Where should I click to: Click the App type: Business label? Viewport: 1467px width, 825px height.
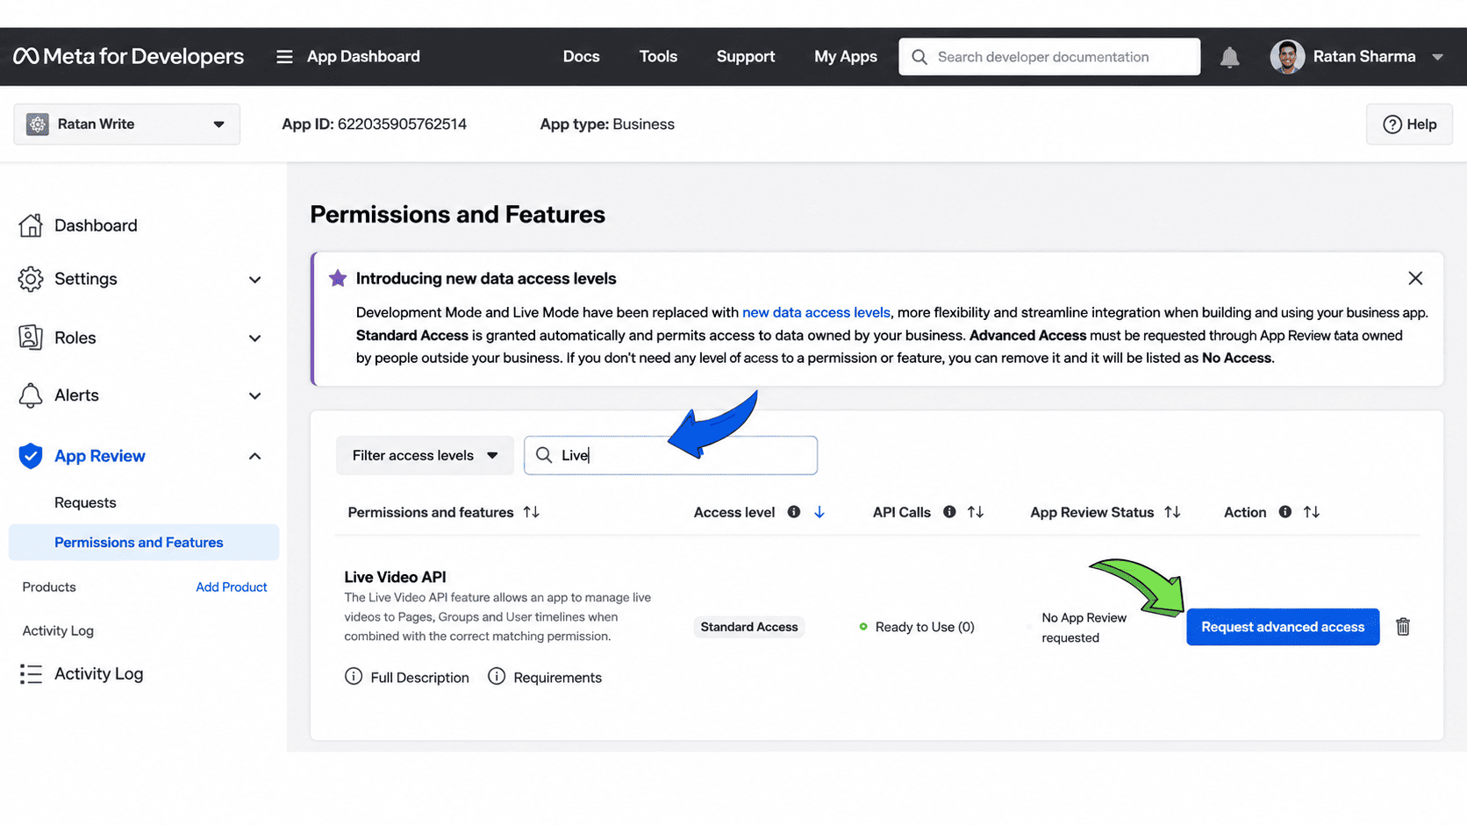(x=607, y=124)
